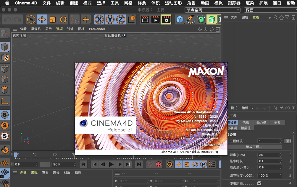Activate Model mode in left sidebar
The image size is (297, 187).
pos(5,47)
